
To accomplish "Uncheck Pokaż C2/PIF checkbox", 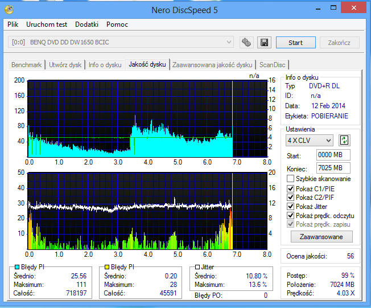I will 290,198.
